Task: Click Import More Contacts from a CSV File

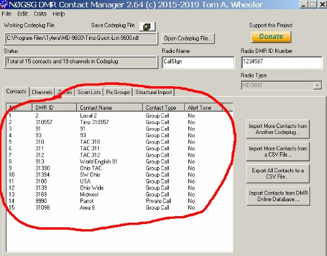Action: click(278, 152)
